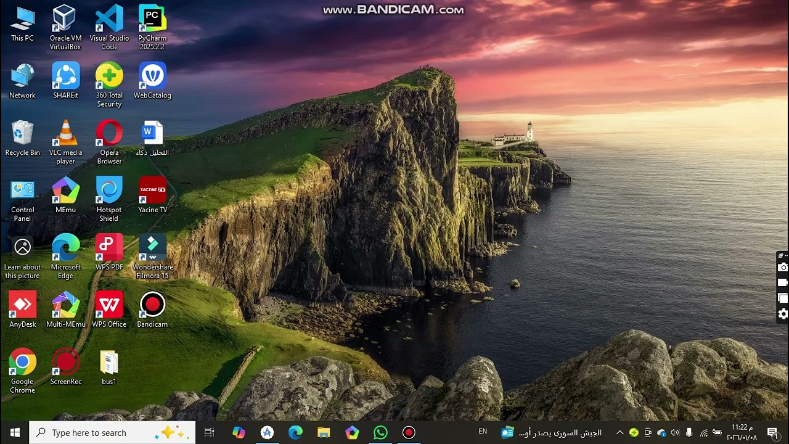Select the WPS Office shortcut
Viewport: 789px width, 444px height.
[x=109, y=310]
